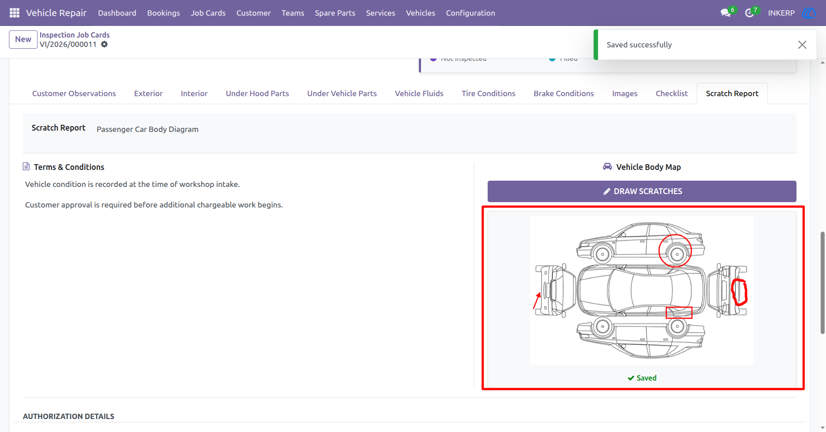Open the apps grid menu icon

click(14, 13)
